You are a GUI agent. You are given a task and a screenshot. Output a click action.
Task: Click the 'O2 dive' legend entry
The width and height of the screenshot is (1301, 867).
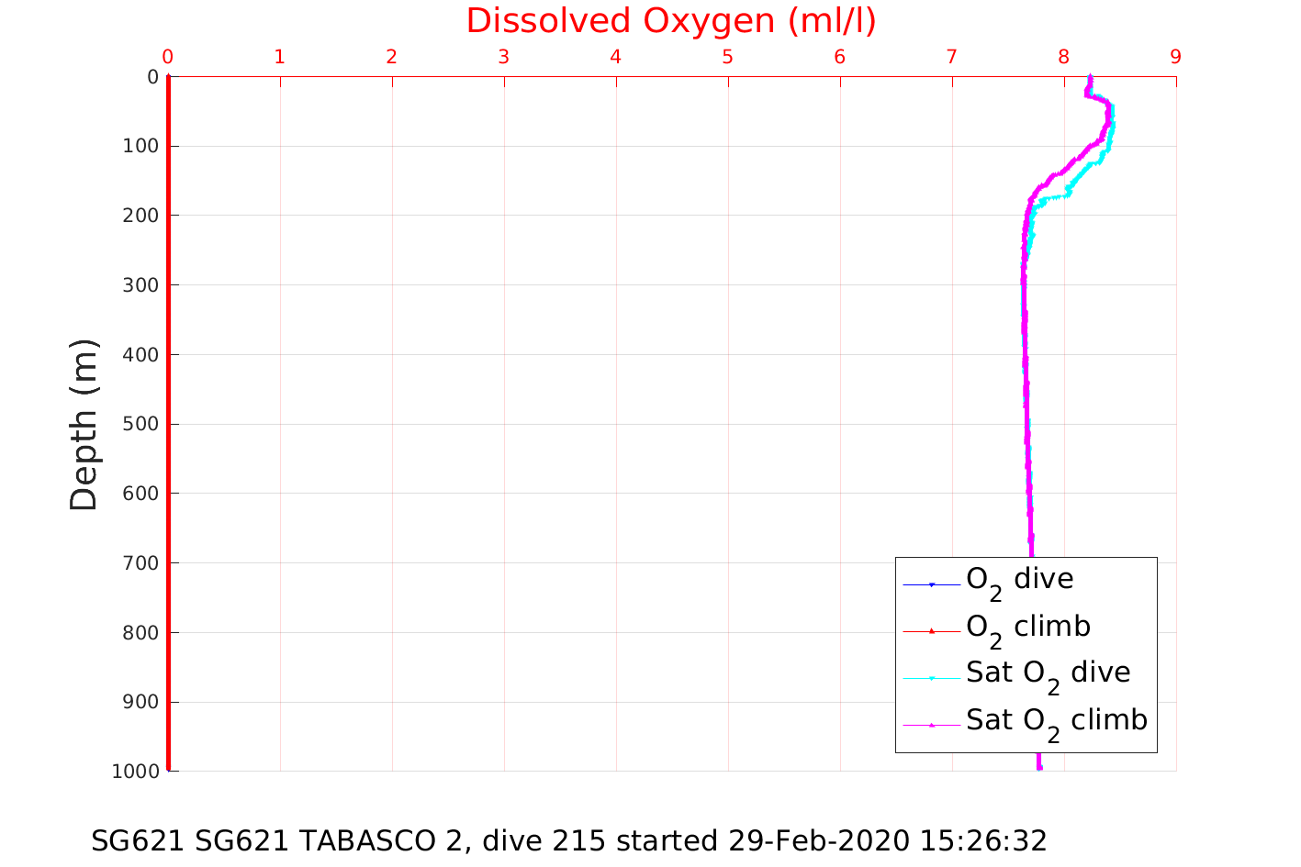[1019, 582]
